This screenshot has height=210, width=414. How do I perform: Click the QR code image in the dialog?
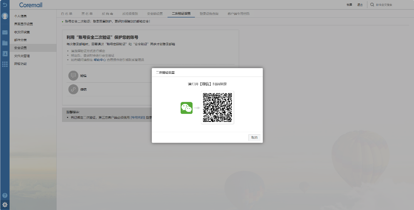217,107
